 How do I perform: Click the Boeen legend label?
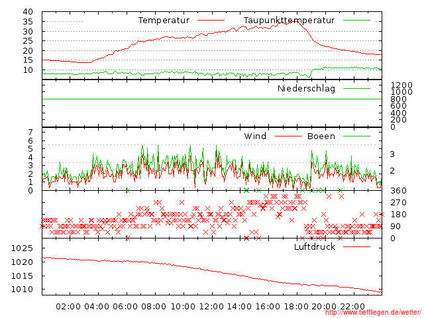coord(321,136)
